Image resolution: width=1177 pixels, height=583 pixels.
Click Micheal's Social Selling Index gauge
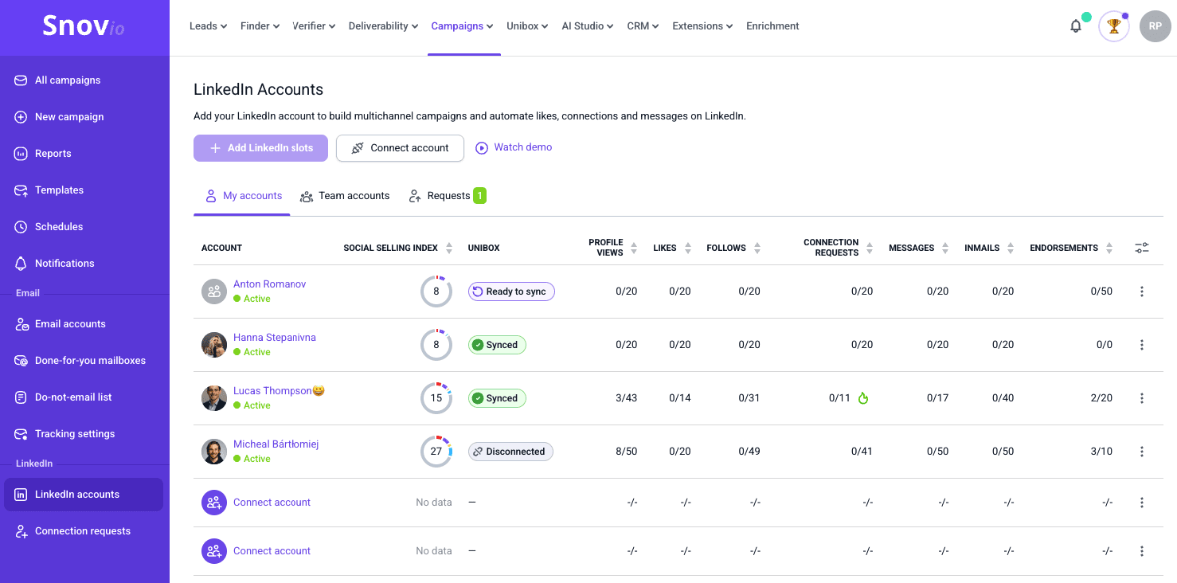436,451
